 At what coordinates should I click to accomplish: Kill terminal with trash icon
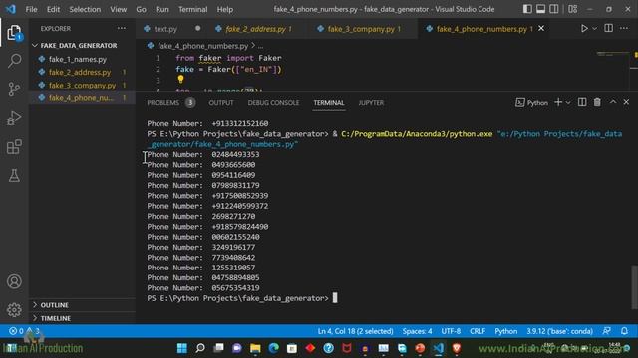pyautogui.click(x=597, y=102)
